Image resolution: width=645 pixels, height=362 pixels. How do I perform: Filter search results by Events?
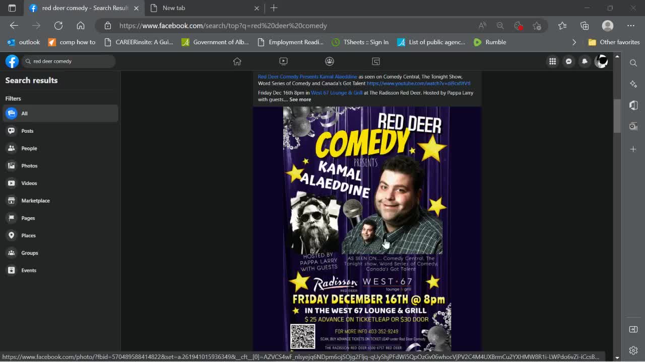click(60, 270)
